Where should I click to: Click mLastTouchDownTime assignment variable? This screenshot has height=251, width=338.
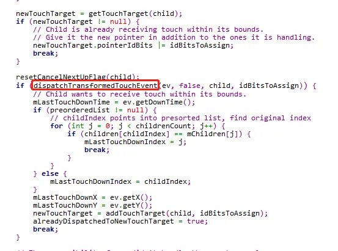pos(72,102)
